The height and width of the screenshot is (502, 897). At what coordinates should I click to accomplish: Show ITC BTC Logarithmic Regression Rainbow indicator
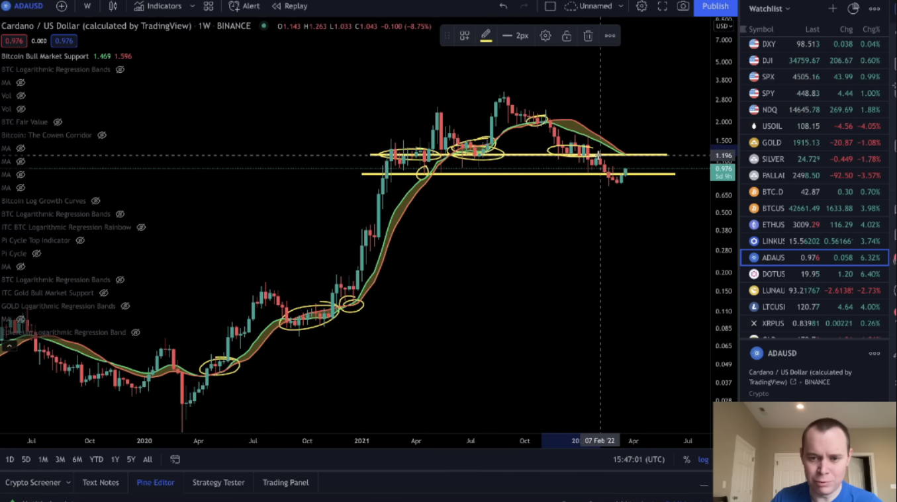[x=141, y=227]
